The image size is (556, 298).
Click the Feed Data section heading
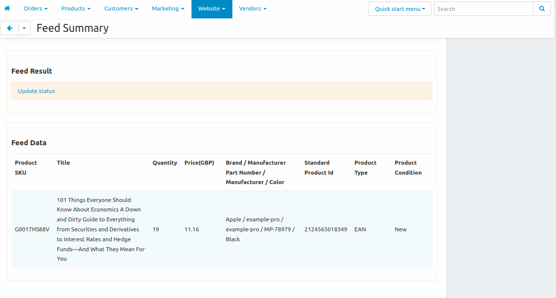tap(29, 143)
